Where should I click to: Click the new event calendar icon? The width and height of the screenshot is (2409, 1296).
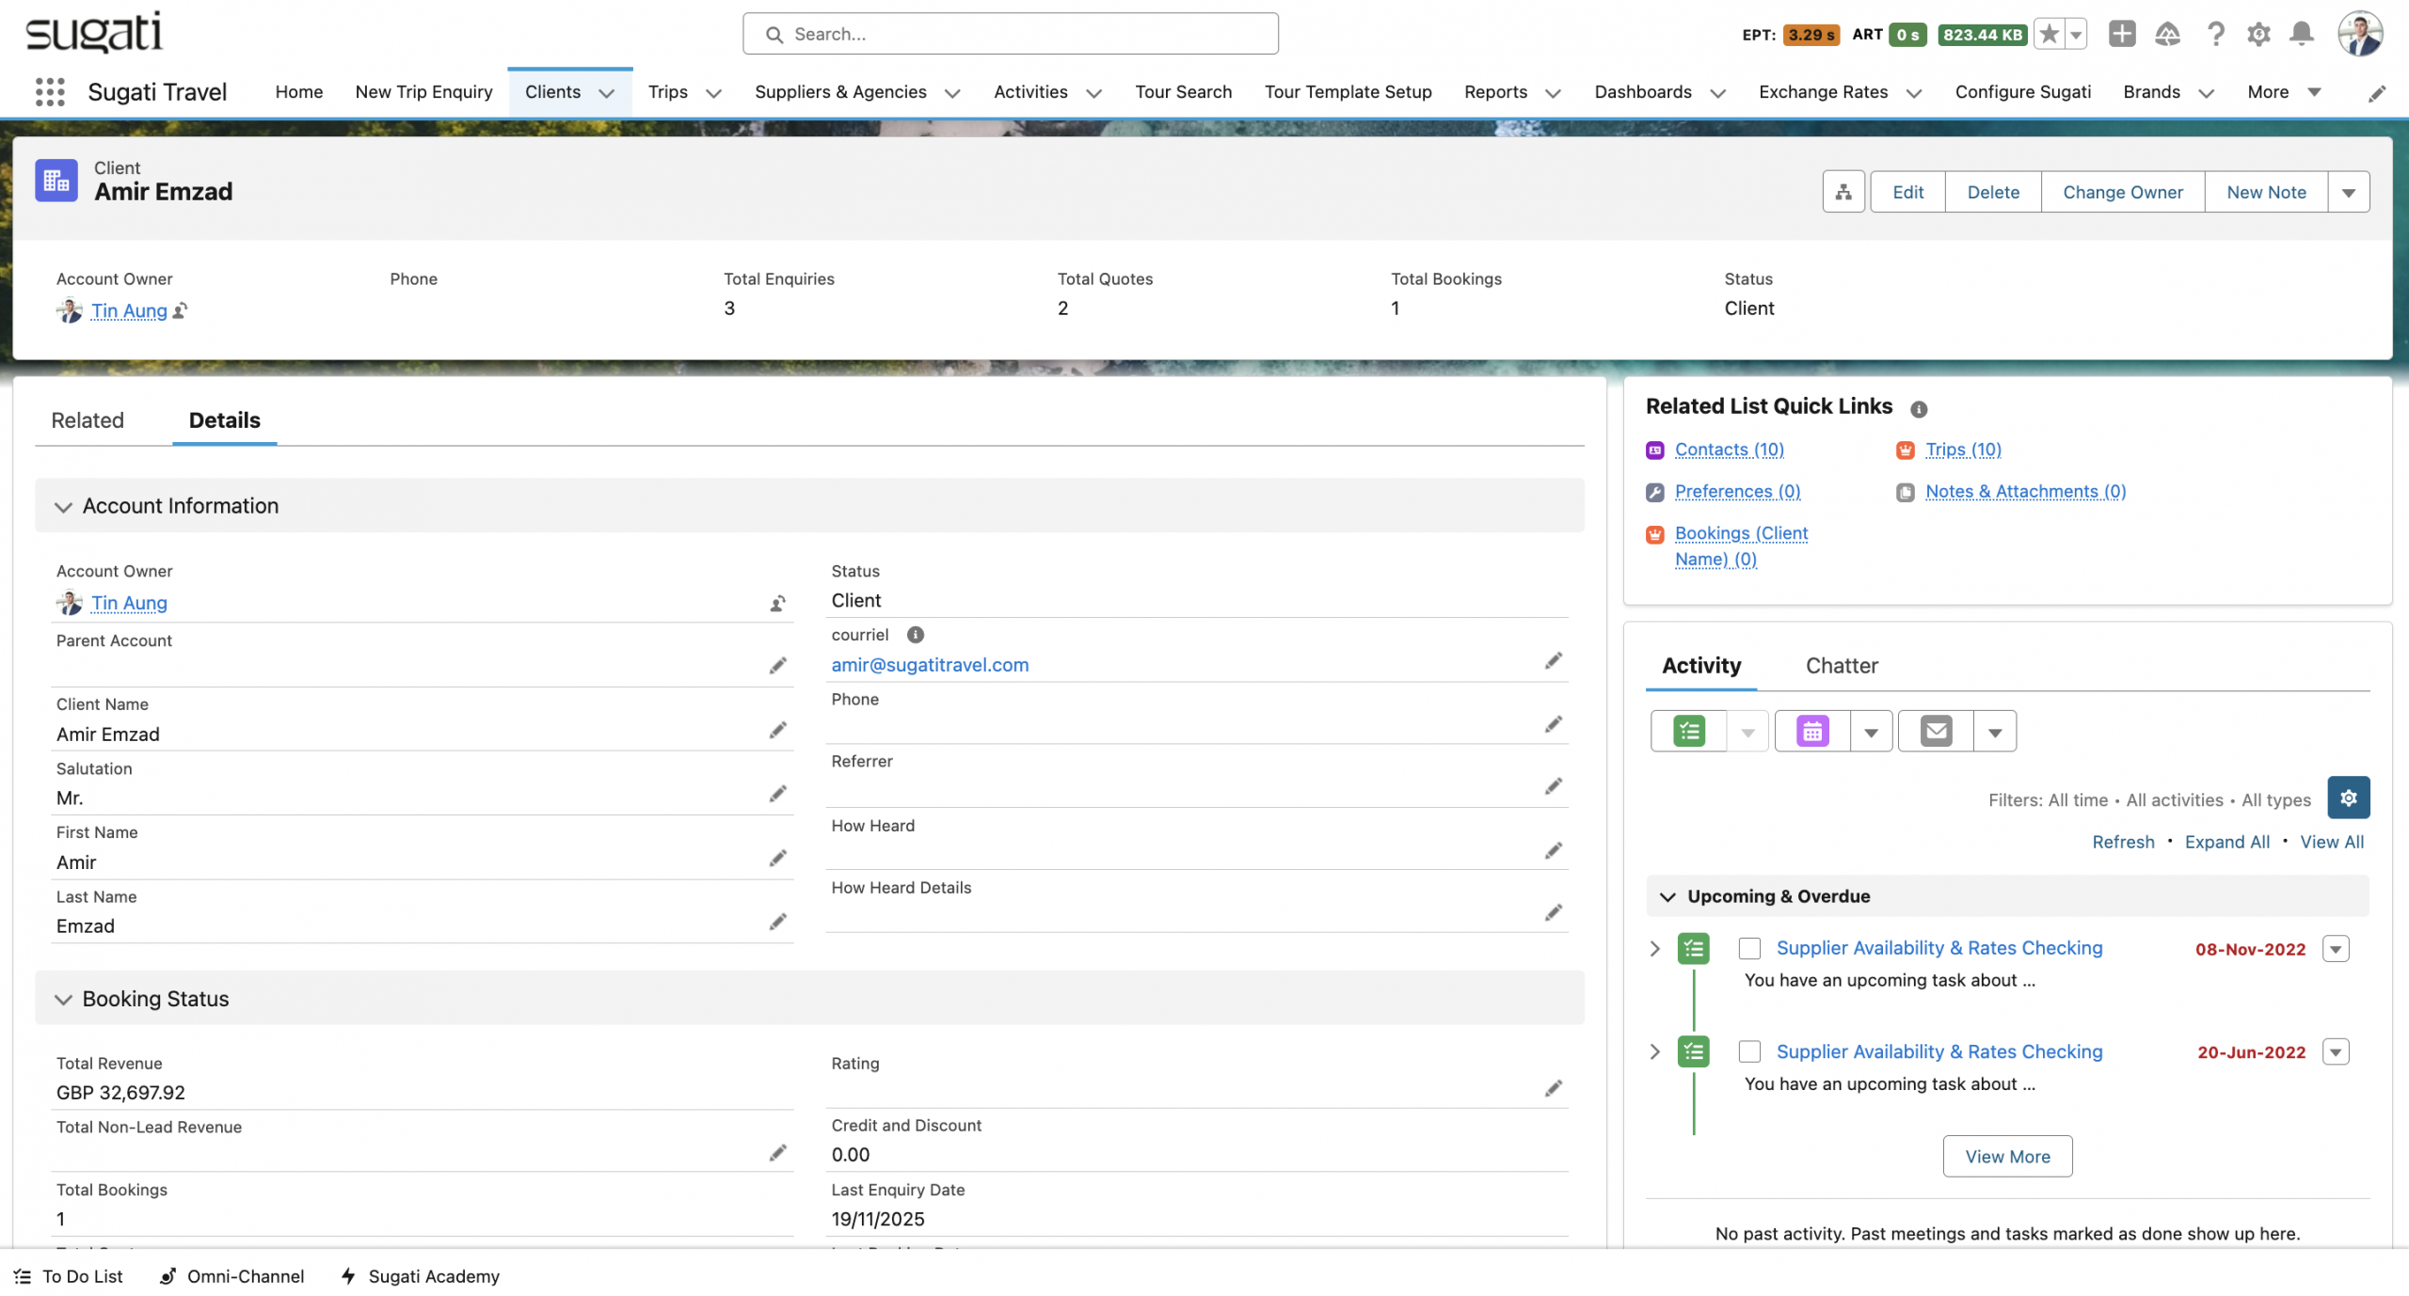pyautogui.click(x=1812, y=731)
